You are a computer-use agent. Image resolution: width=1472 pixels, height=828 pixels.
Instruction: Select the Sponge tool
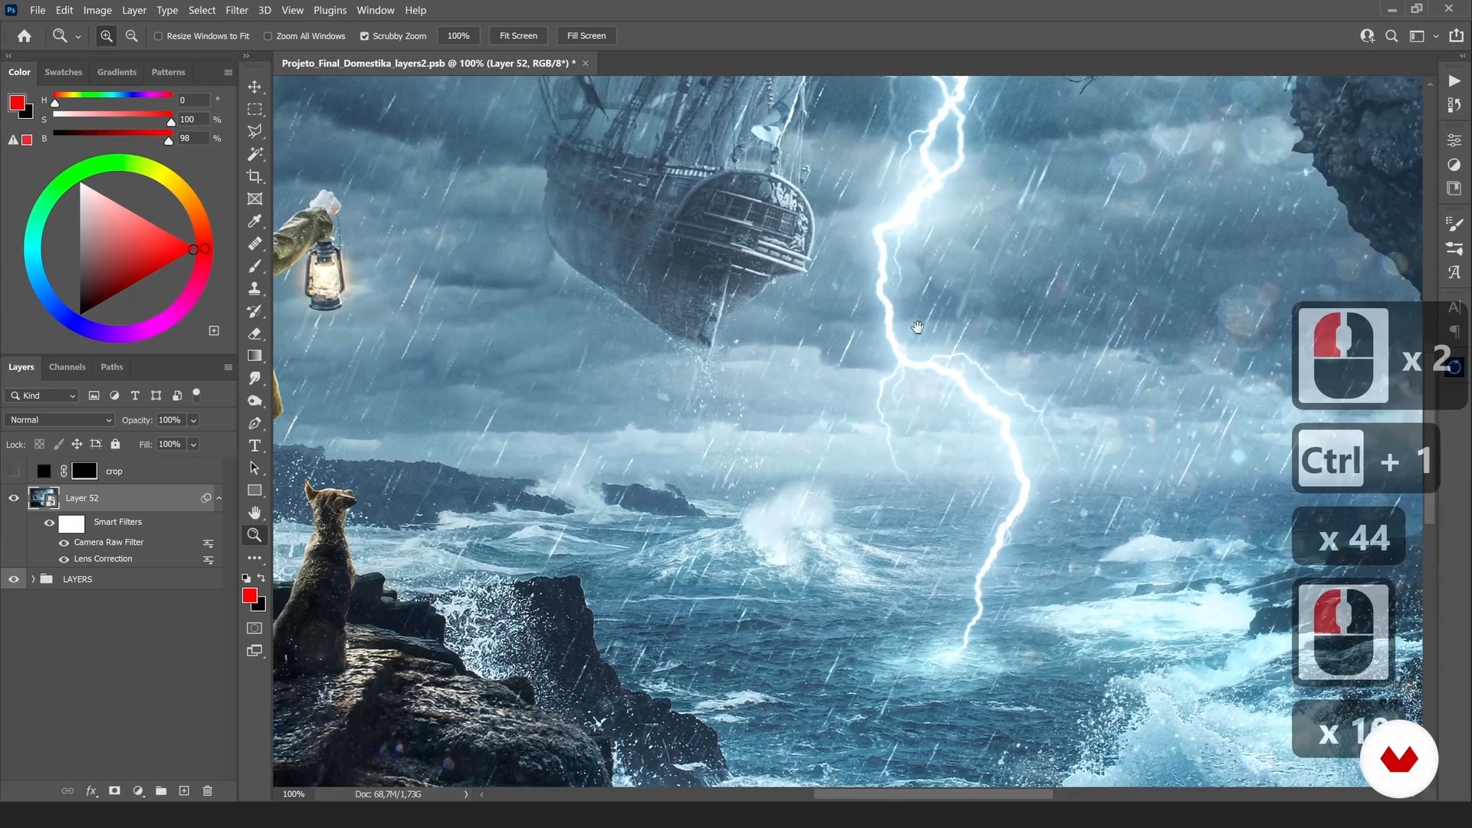[x=255, y=401]
